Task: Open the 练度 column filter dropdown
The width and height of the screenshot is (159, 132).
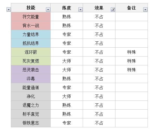Action: click(80, 10)
